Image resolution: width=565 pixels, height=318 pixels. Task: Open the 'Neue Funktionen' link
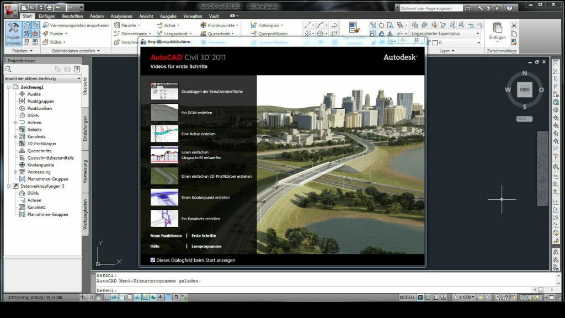pos(166,236)
